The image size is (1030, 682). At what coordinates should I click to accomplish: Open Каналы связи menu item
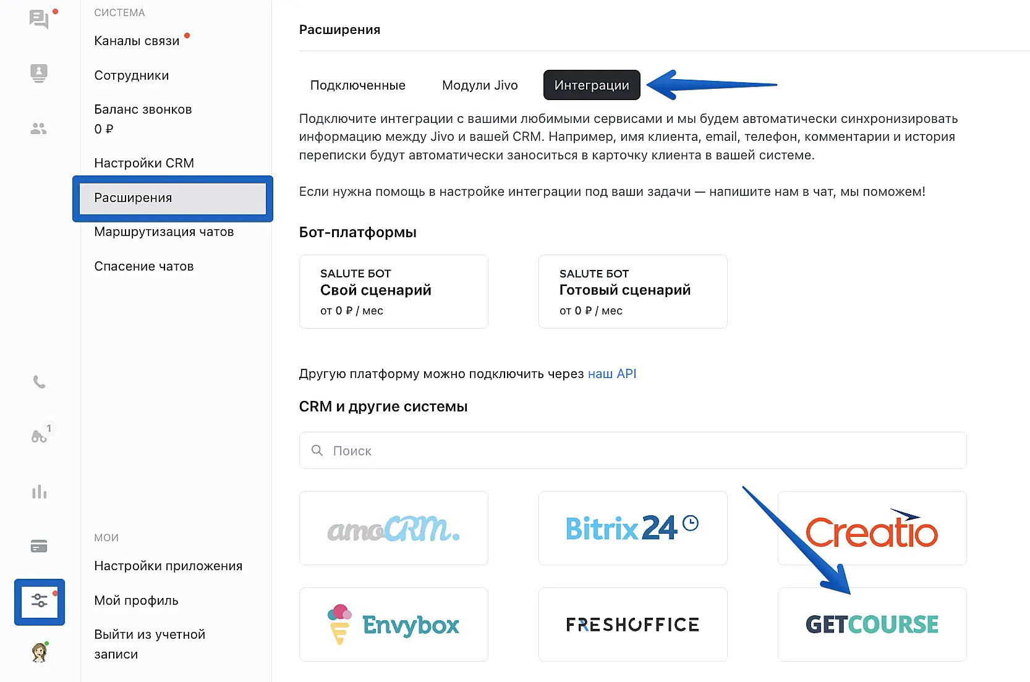point(137,41)
